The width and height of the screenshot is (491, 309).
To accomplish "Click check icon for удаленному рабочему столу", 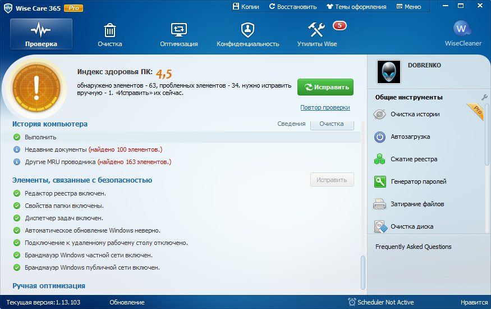I will [17, 243].
